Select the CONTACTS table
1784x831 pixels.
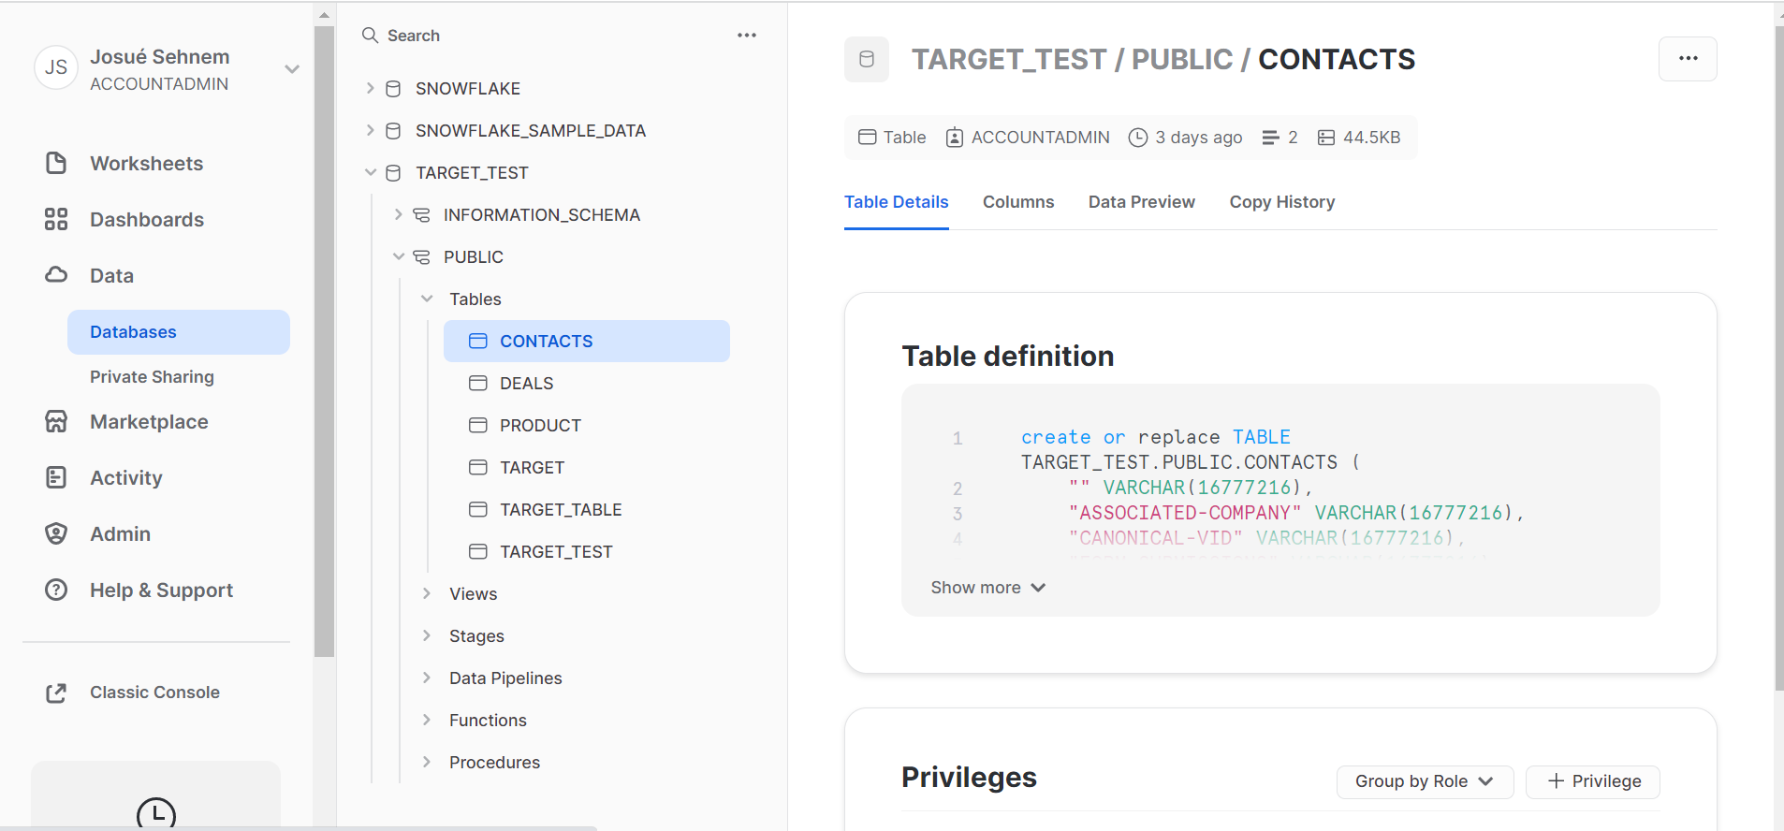(x=587, y=342)
